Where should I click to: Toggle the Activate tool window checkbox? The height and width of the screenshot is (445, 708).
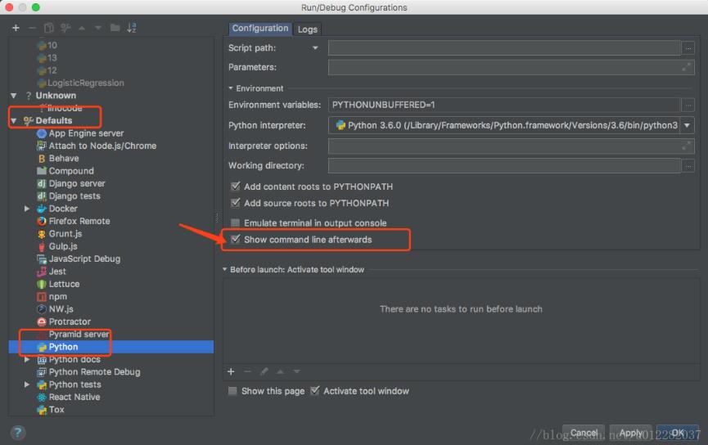tap(315, 390)
